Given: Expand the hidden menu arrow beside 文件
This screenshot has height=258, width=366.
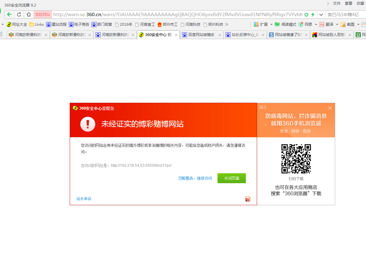Looking at the screenshot, I should pyautogui.click(x=328, y=3).
